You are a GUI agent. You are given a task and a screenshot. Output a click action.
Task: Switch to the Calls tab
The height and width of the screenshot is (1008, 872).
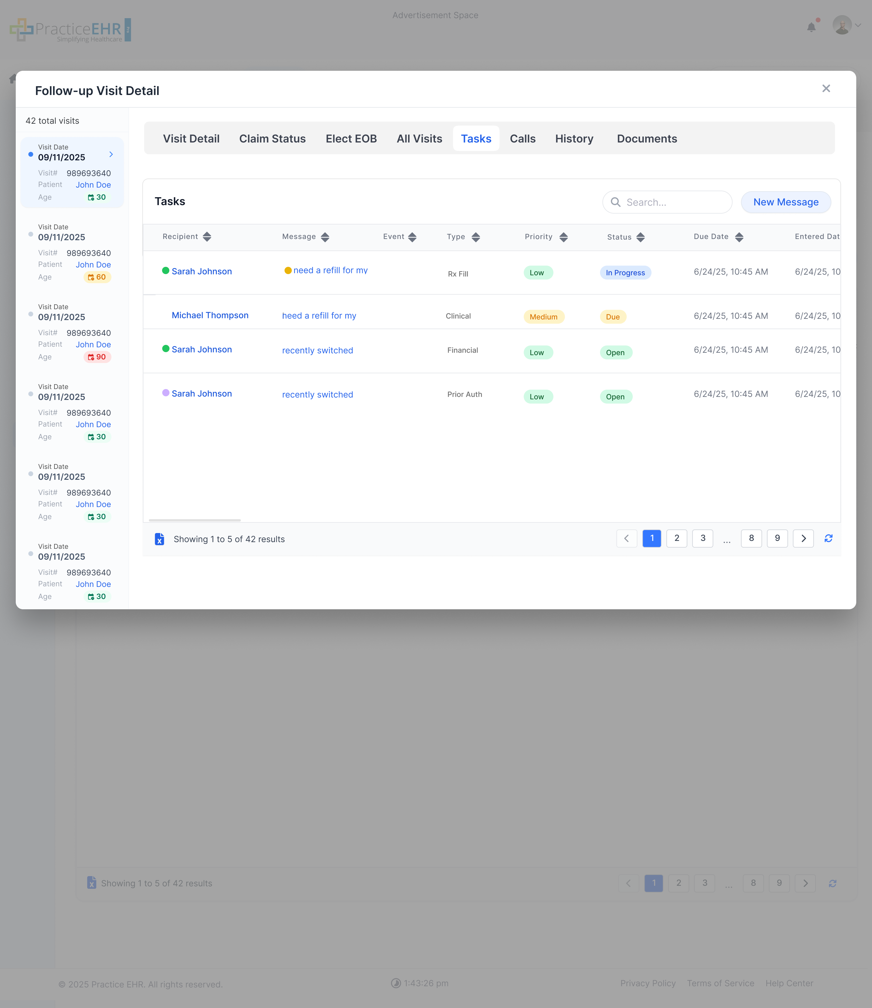coord(522,139)
